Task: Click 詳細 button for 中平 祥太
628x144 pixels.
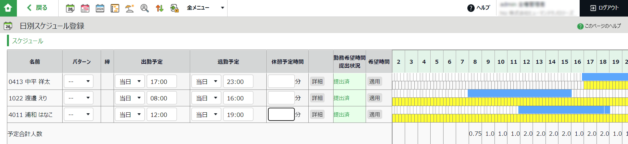Action: [317, 81]
